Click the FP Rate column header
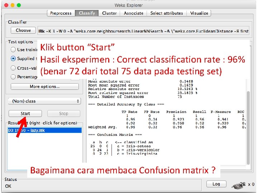The height and width of the screenshot is (193, 258). point(152,112)
